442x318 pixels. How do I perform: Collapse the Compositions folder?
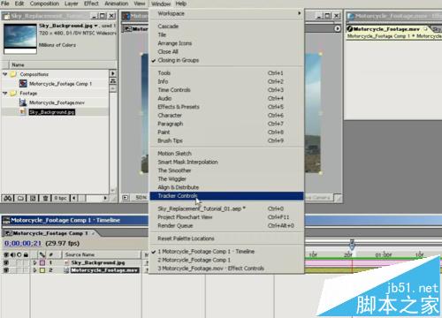click(5, 74)
